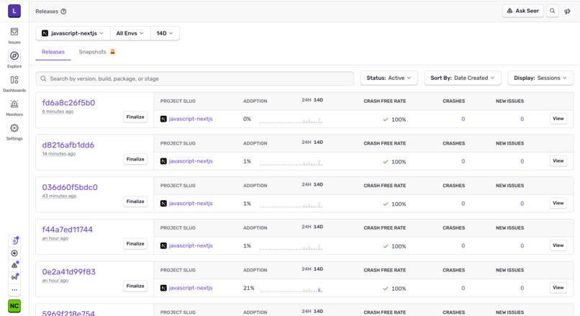Viewport: 580px width, 316px height.
Task: Select 24H period in 036d60f5bdc0 row
Action: [307, 184]
